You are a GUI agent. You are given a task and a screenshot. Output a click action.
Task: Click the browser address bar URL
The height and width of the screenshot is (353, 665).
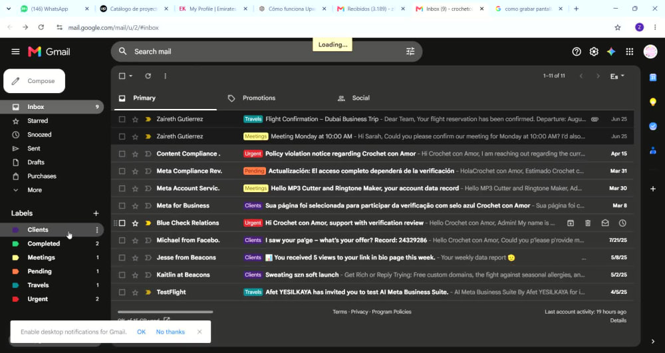pos(113,27)
